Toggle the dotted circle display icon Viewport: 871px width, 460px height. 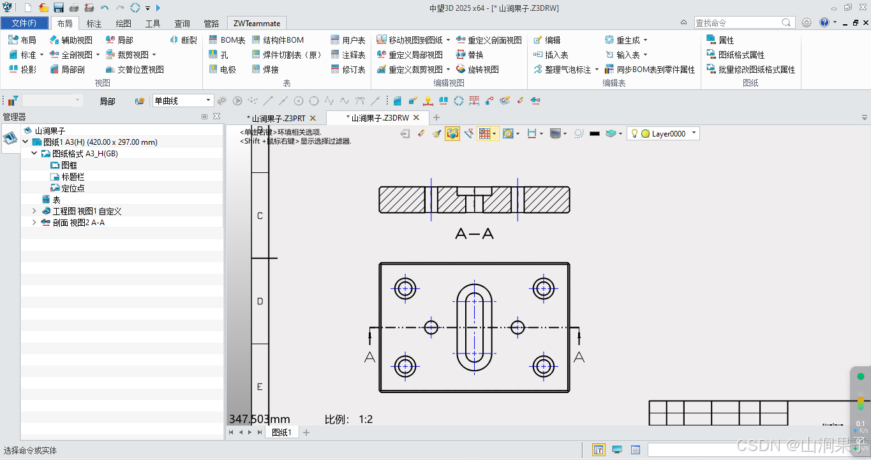pyautogui.click(x=579, y=133)
